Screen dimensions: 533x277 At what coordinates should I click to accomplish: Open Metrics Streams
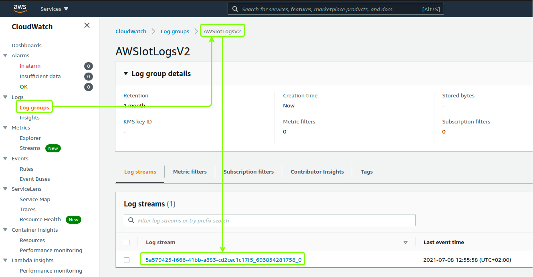[30, 148]
